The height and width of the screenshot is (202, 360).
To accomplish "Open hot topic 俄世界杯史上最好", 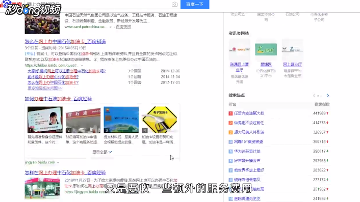I will [x=249, y=170].
